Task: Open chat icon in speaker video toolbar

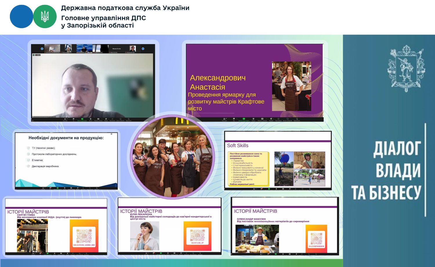Action: tap(73, 119)
